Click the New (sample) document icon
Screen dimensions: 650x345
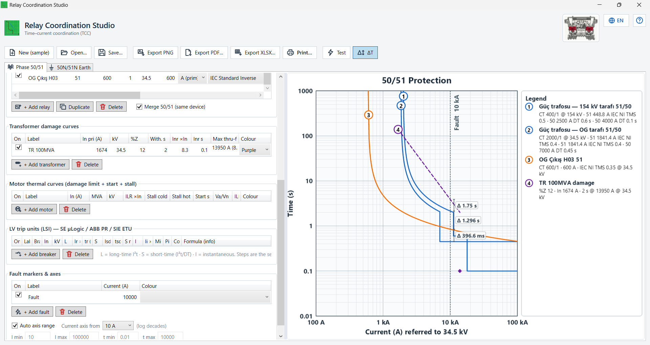tap(13, 53)
